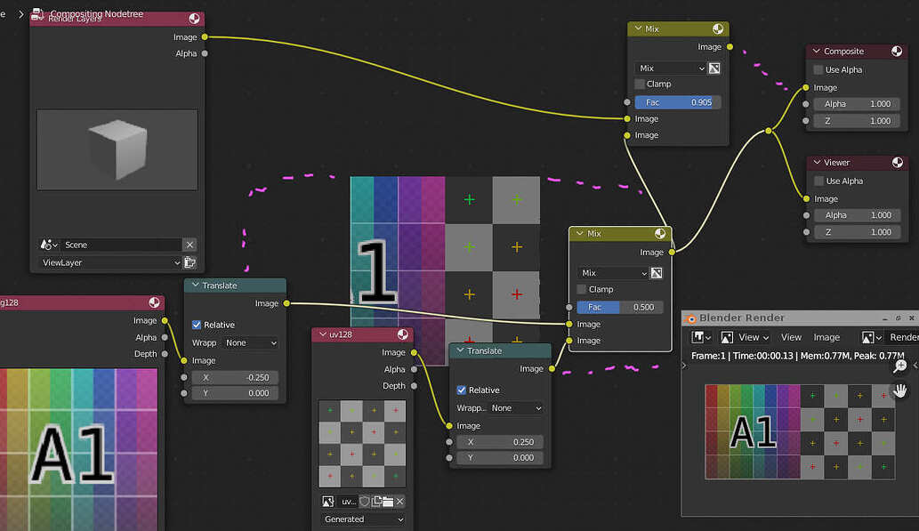919x531 pixels.
Task: Toggle preview sphere icon on Viewer node
Action: (x=898, y=163)
